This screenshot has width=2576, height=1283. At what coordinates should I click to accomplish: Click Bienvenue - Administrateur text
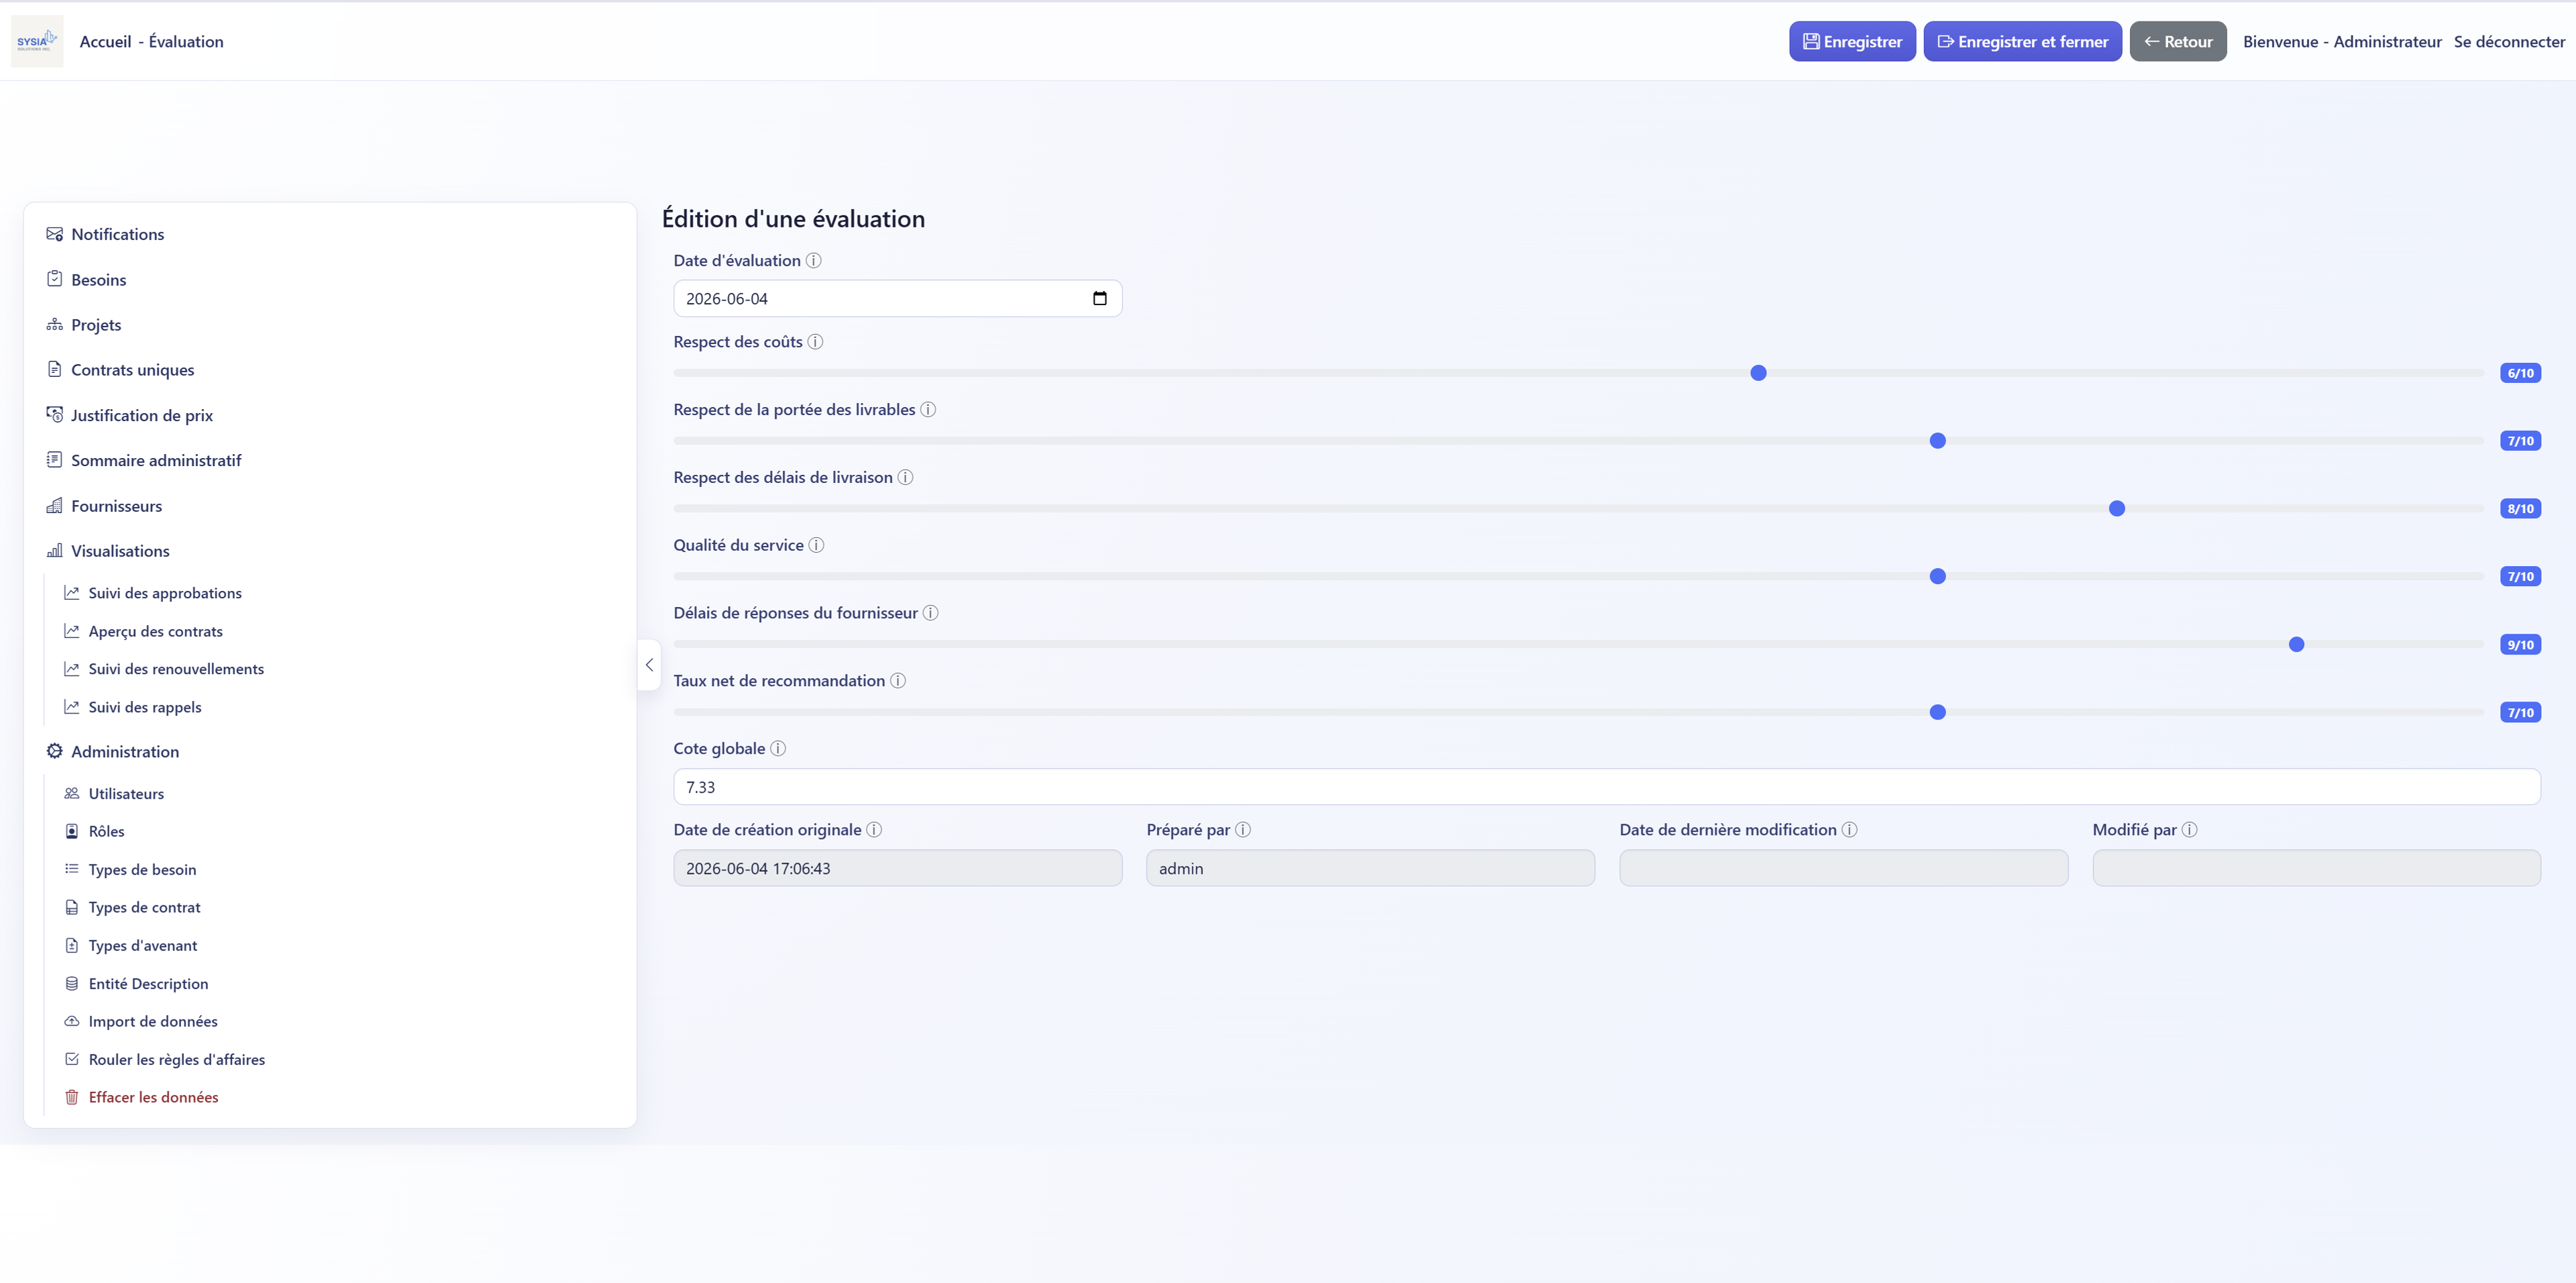coord(2341,41)
